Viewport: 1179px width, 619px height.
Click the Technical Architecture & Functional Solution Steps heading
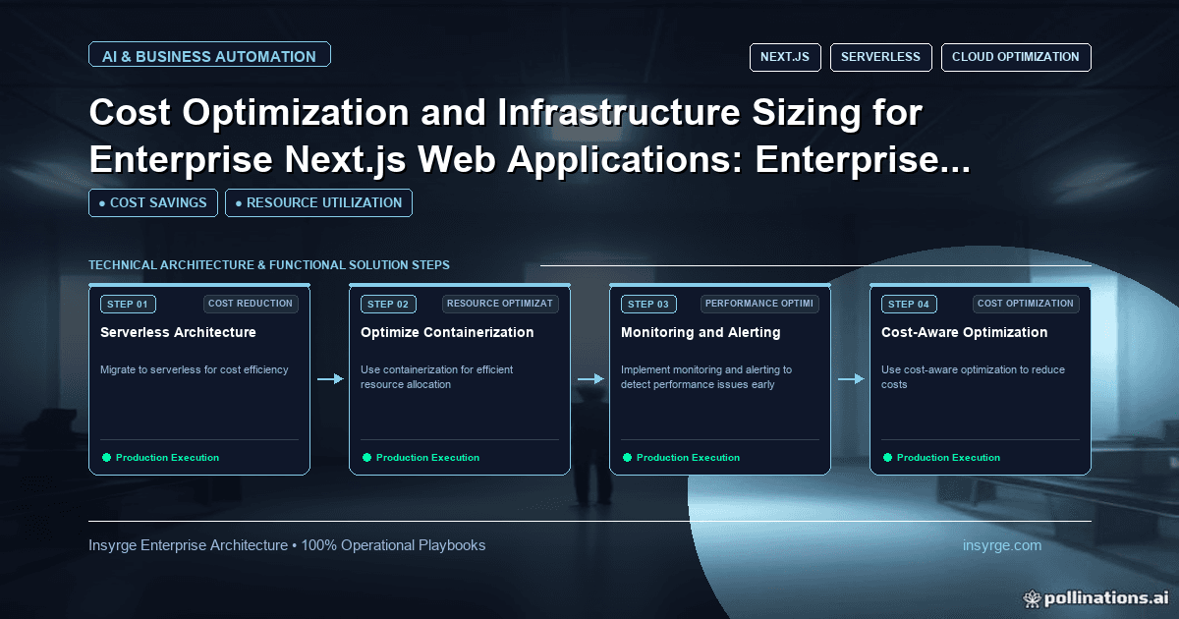(x=269, y=265)
